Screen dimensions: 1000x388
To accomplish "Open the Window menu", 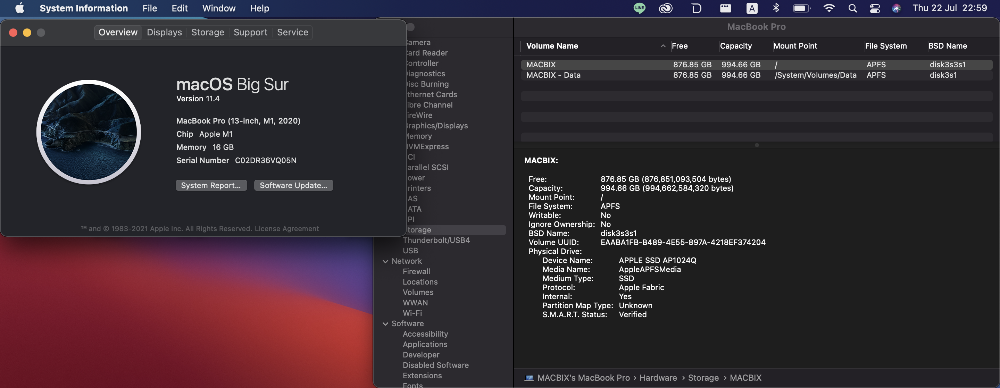I will [x=218, y=8].
